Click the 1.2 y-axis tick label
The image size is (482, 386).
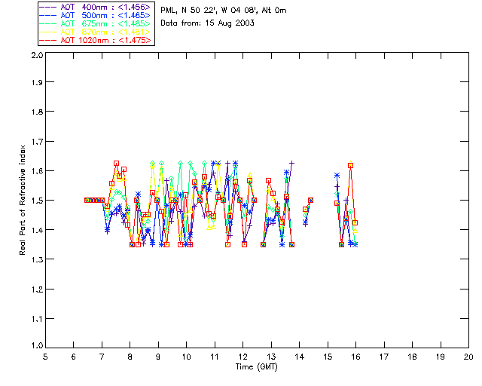point(37,289)
